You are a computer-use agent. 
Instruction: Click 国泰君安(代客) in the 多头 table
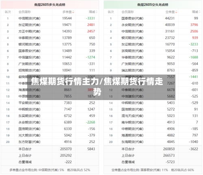pos(29,51)
